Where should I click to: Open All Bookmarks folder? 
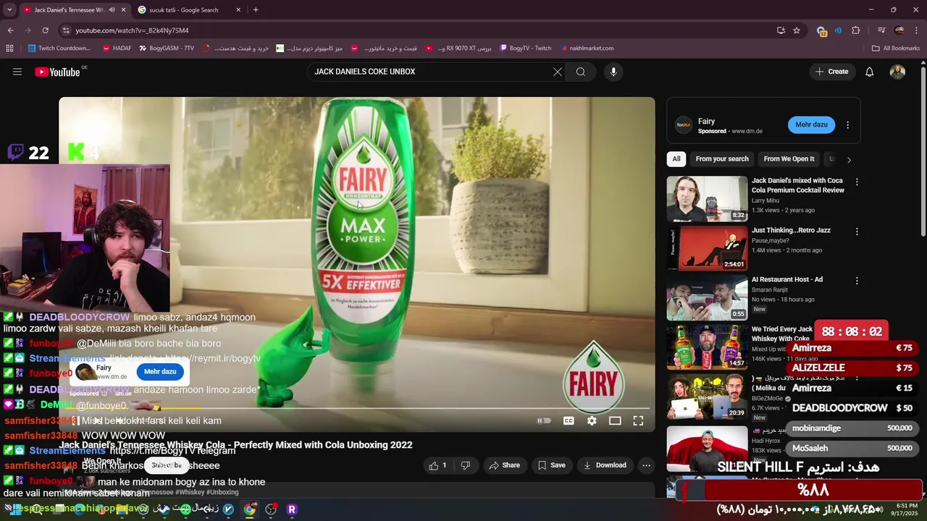tap(896, 48)
